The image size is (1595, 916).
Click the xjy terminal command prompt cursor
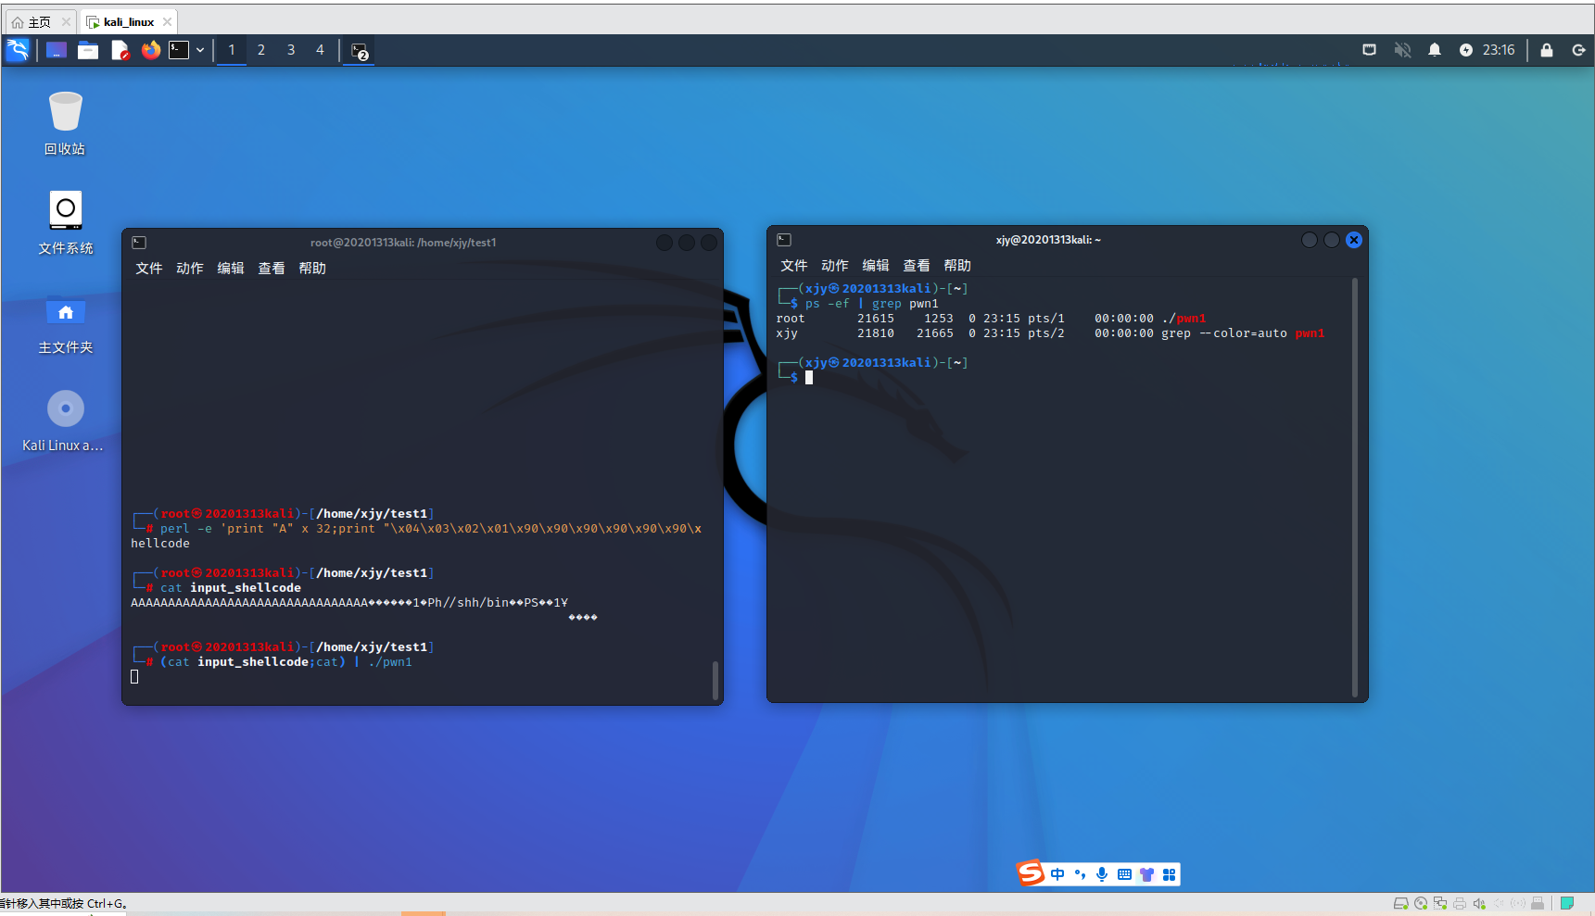[809, 378]
